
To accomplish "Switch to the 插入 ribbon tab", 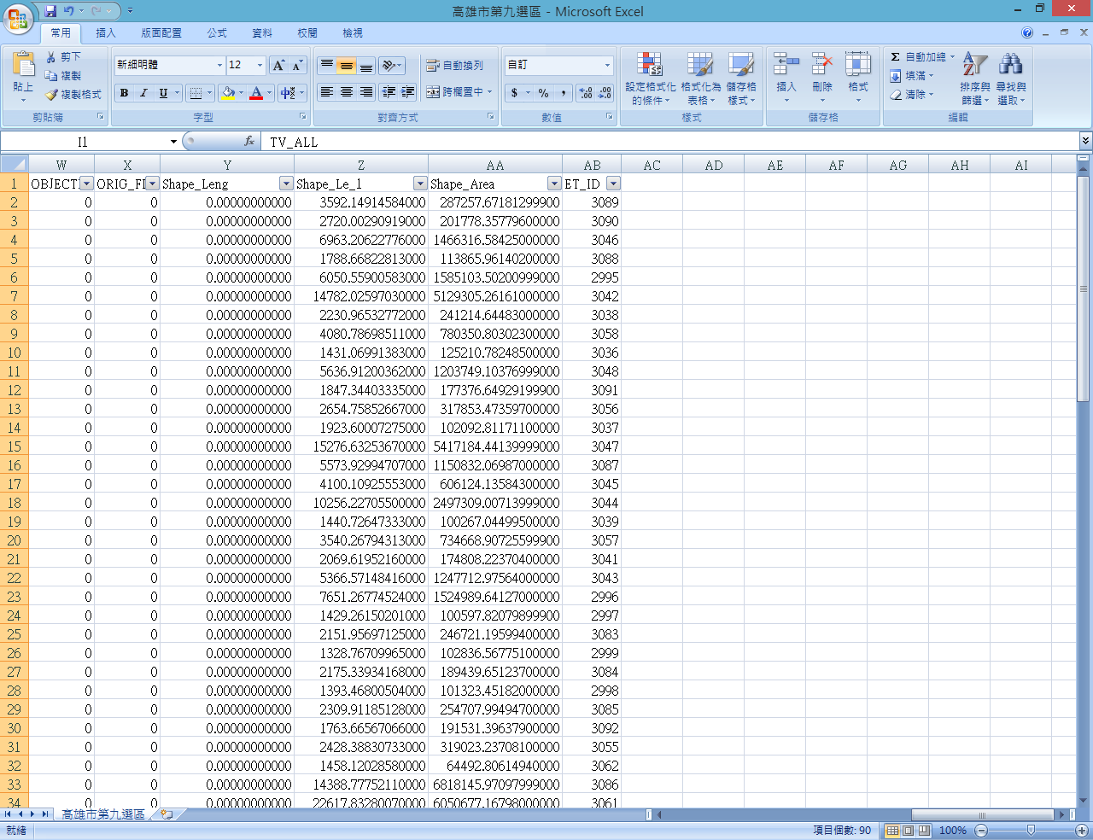I will 106,33.
